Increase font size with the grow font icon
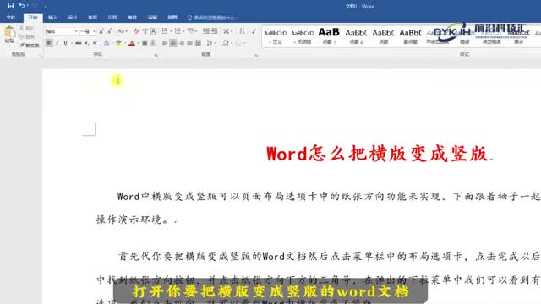Image resolution: width=541 pixels, height=304 pixels. pyautogui.click(x=101, y=31)
